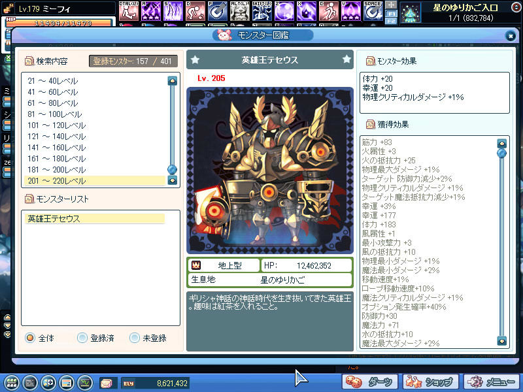Use the ALT(L) stone figure skill

pos(239,11)
